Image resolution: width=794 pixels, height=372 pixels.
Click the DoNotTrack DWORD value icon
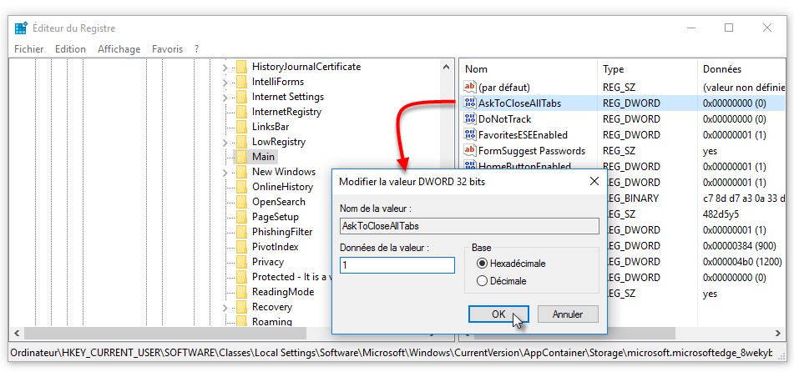(469, 119)
